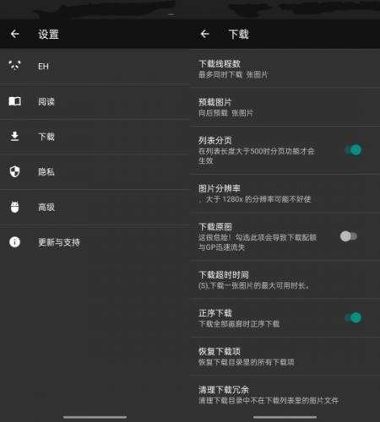Open the panda EH settings icon
380x422 pixels.
[14, 66]
